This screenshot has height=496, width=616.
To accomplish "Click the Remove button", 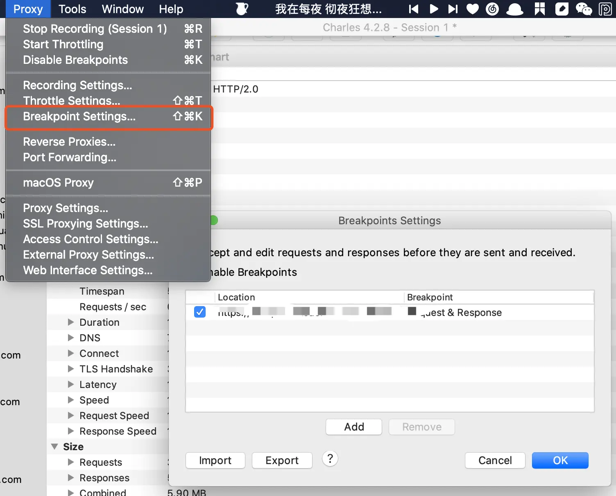I will click(x=422, y=427).
